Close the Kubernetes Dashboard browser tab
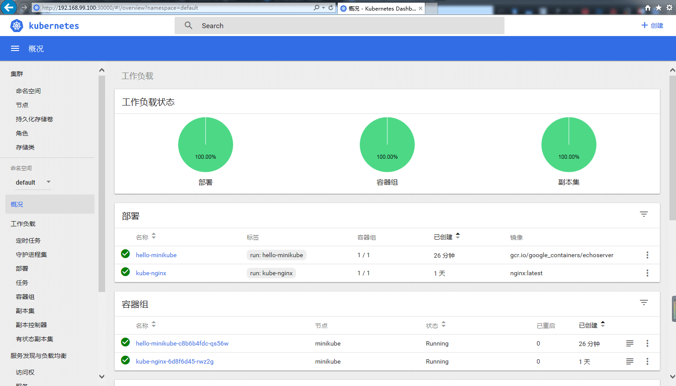676x386 pixels. 420,8
